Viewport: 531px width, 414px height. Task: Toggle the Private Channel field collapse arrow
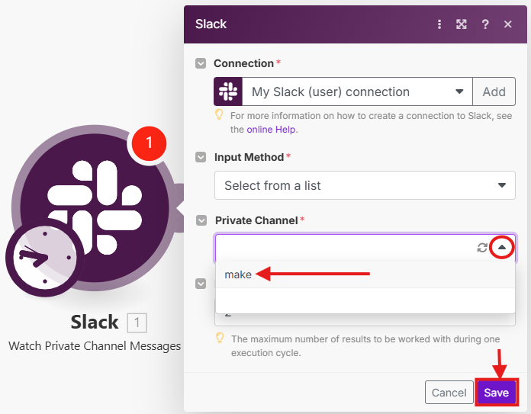pos(201,220)
